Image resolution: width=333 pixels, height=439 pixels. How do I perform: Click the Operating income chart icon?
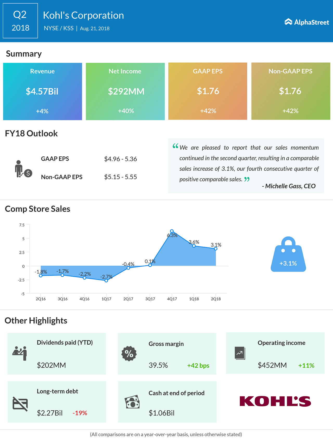[x=240, y=353]
